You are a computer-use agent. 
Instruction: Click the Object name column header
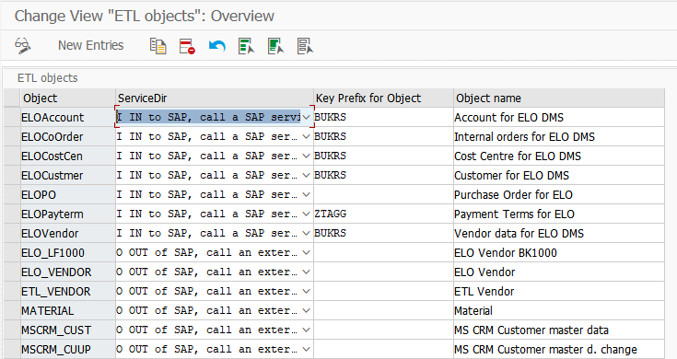(x=559, y=98)
